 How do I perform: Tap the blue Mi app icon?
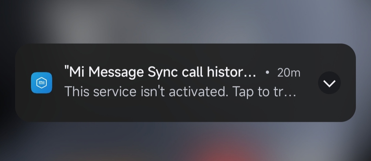42,83
